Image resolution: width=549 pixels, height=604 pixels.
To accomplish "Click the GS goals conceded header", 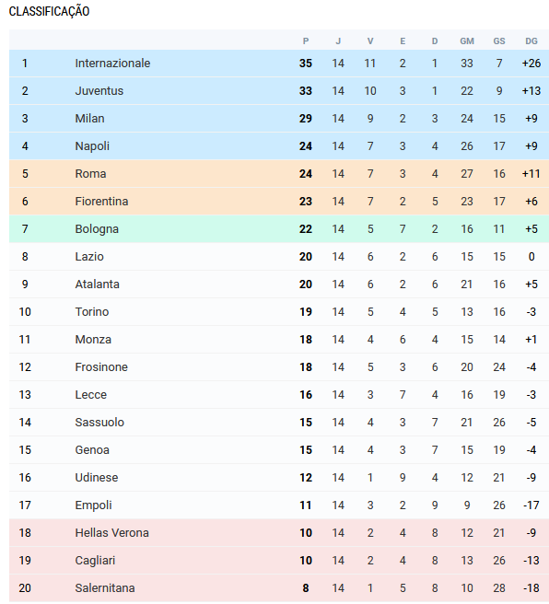I will click(x=499, y=41).
